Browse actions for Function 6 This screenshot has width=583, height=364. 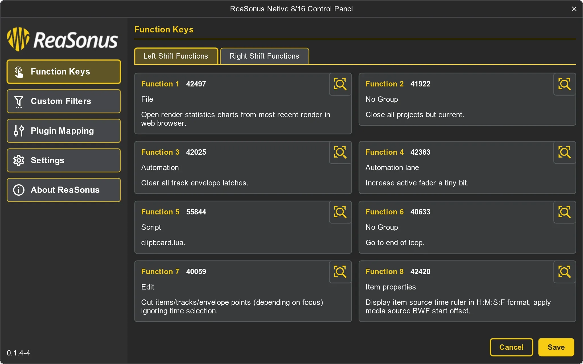(x=564, y=212)
